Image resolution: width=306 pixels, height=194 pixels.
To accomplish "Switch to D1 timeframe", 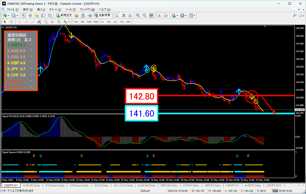I will (115, 22).
